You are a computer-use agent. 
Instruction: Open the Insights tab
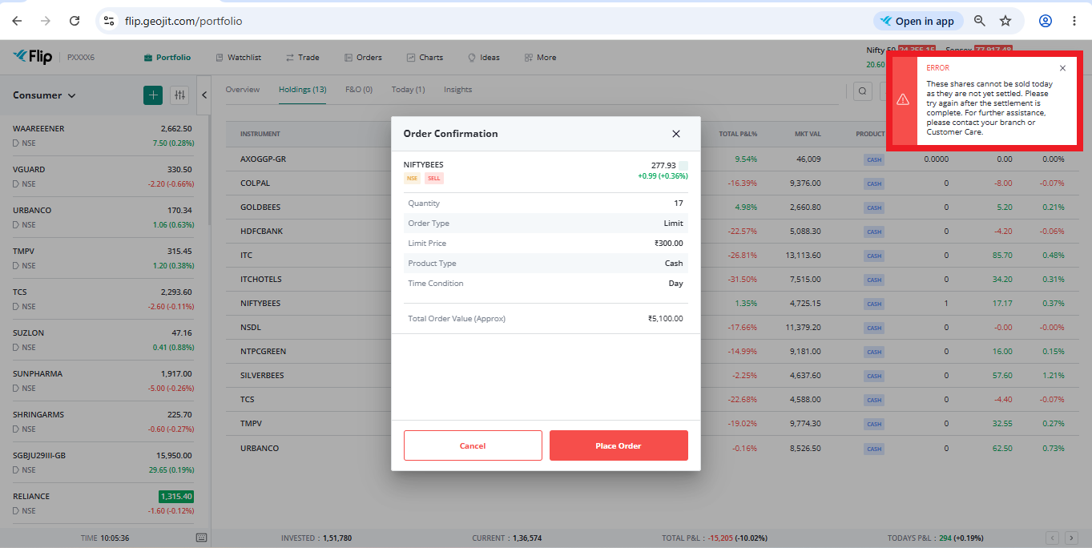458,90
